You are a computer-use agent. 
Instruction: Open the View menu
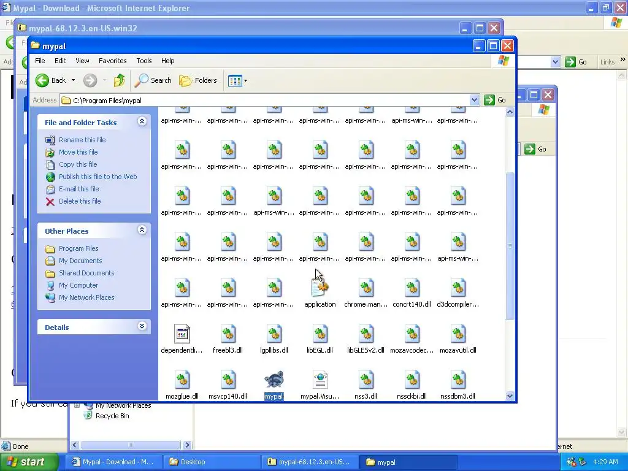[x=82, y=61]
